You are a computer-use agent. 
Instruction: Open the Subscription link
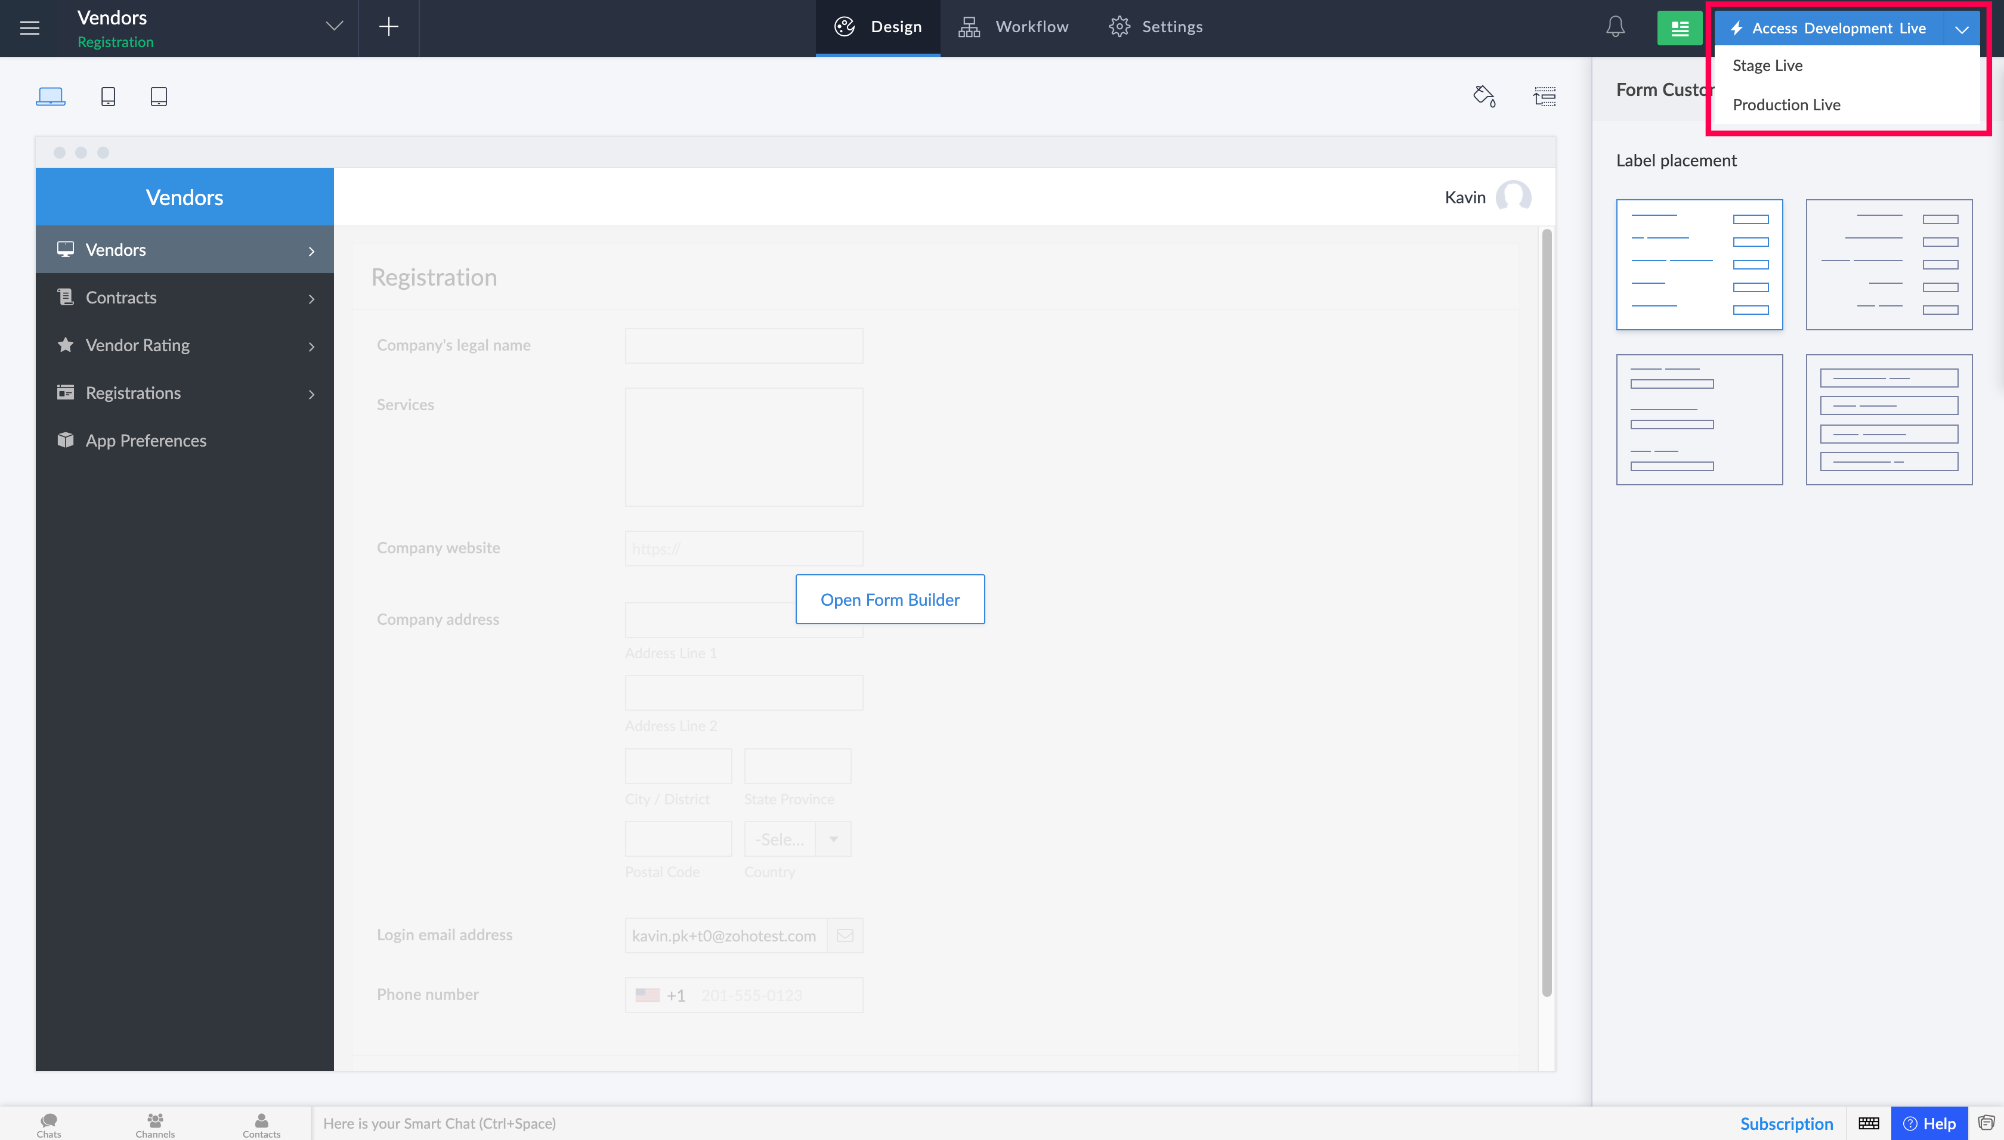1786,1123
